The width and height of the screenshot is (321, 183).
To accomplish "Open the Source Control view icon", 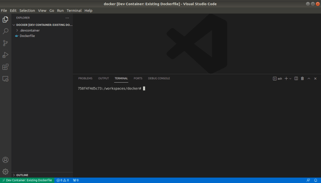I will click(x=5, y=43).
